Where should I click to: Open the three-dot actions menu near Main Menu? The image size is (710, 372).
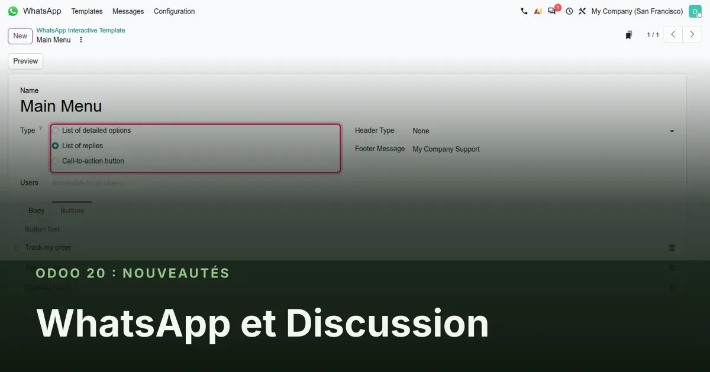click(x=81, y=40)
